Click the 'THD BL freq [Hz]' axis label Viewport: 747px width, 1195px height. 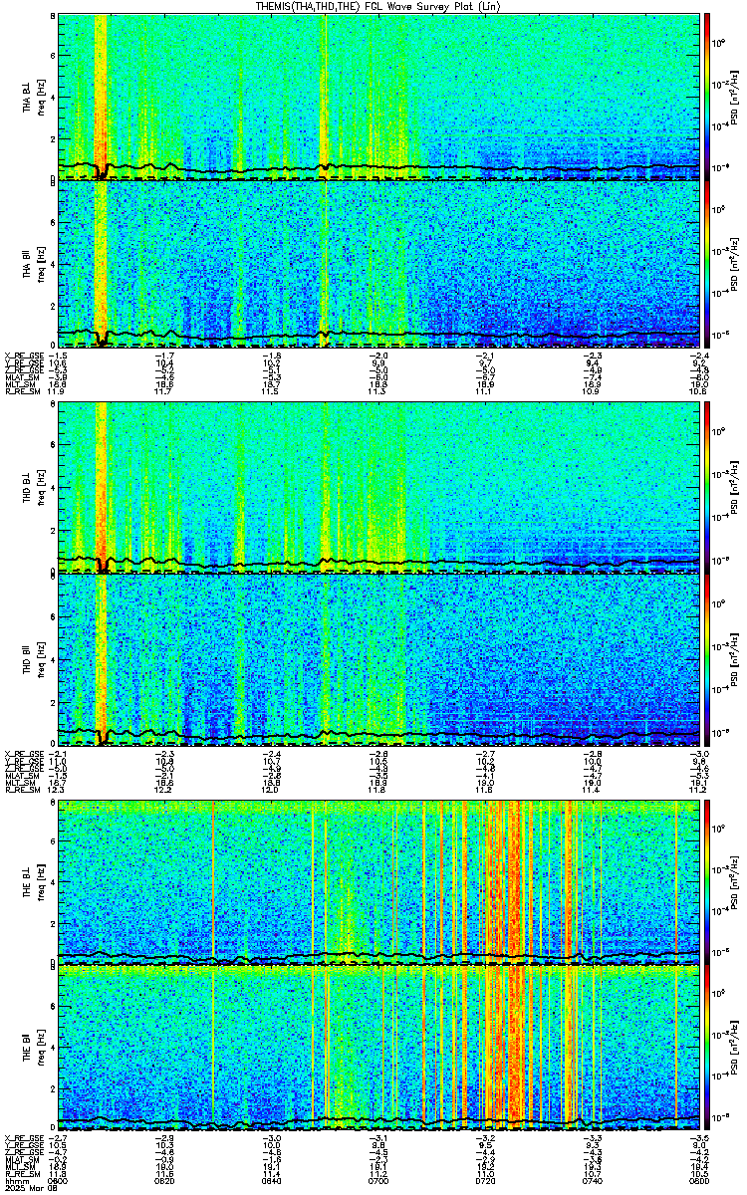pyautogui.click(x=34, y=487)
